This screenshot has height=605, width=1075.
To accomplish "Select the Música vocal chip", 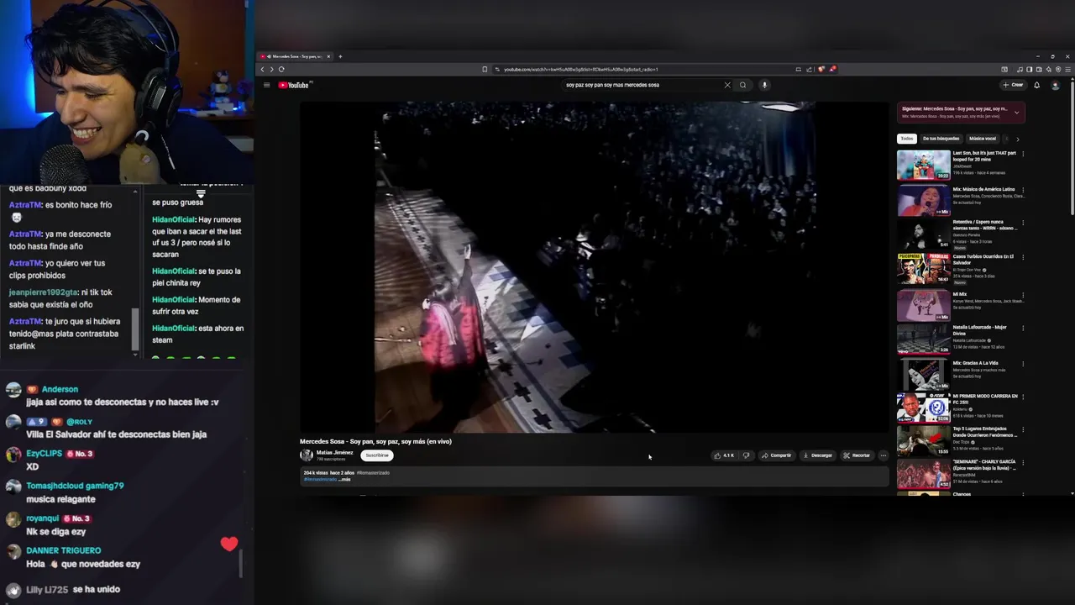I will 983,139.
